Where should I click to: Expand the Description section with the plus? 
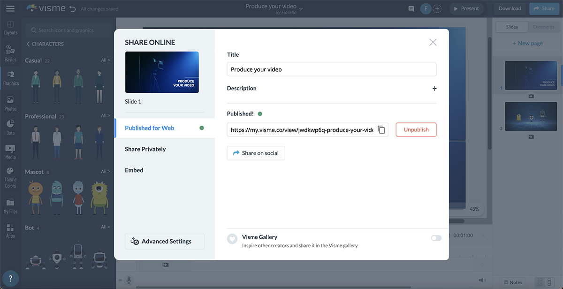click(434, 89)
